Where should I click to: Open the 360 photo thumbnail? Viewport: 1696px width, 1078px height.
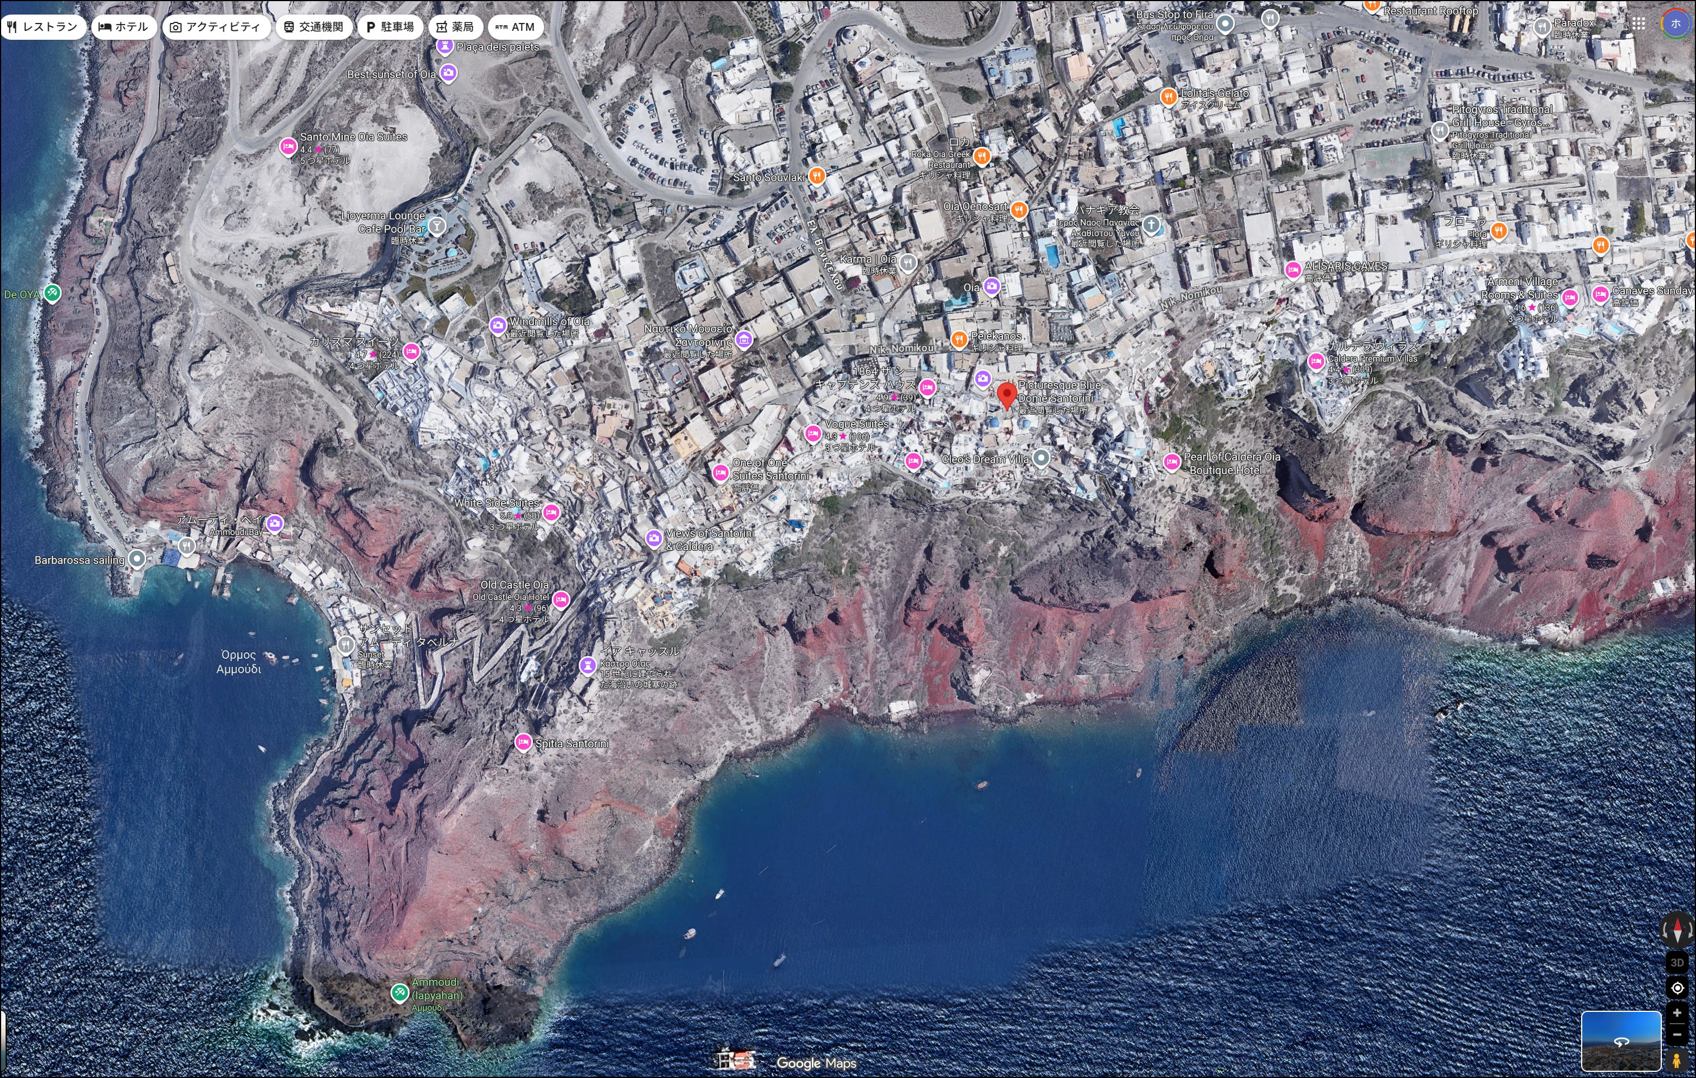[1620, 1040]
